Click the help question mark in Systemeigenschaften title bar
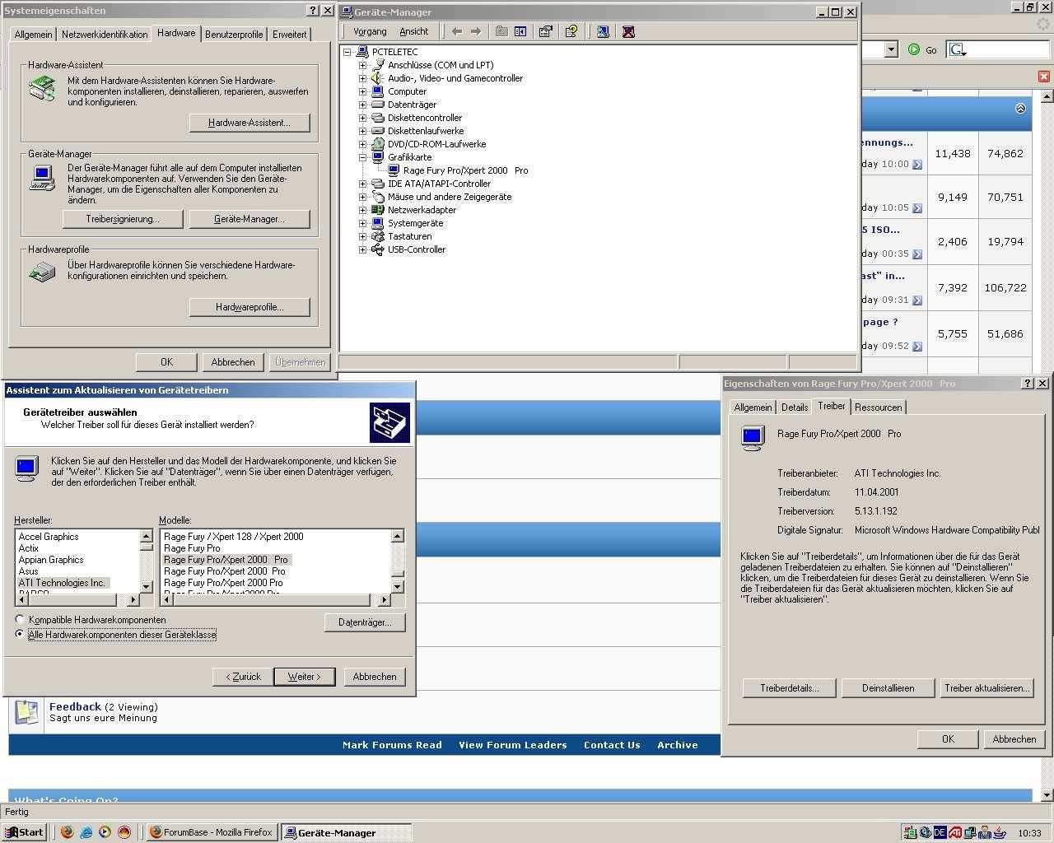This screenshot has height=843, width=1054. tap(313, 11)
